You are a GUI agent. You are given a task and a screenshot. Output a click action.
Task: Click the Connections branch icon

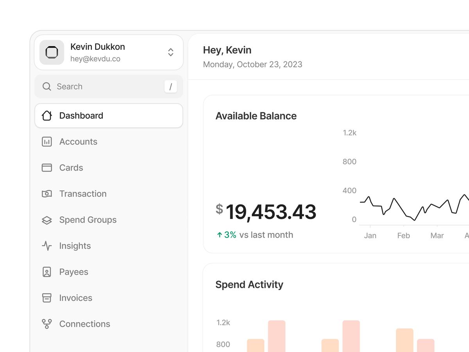click(47, 324)
